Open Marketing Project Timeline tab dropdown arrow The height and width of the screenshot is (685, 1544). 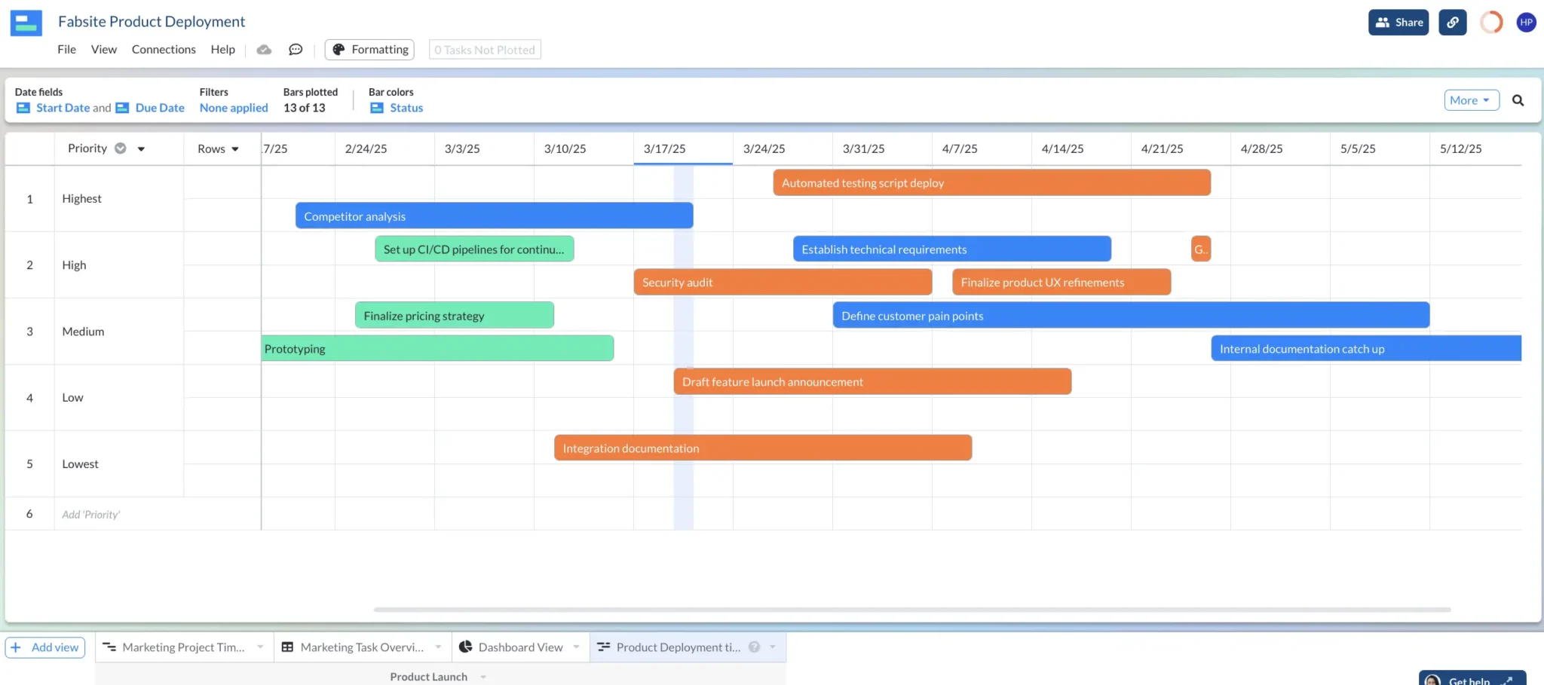pyautogui.click(x=260, y=647)
